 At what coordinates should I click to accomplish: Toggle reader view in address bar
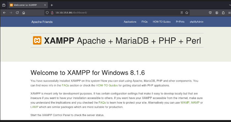coord(182,13)
